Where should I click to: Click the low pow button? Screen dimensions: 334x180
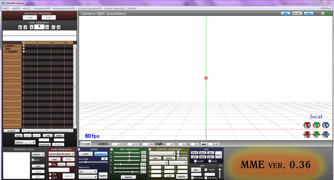tap(297, 13)
